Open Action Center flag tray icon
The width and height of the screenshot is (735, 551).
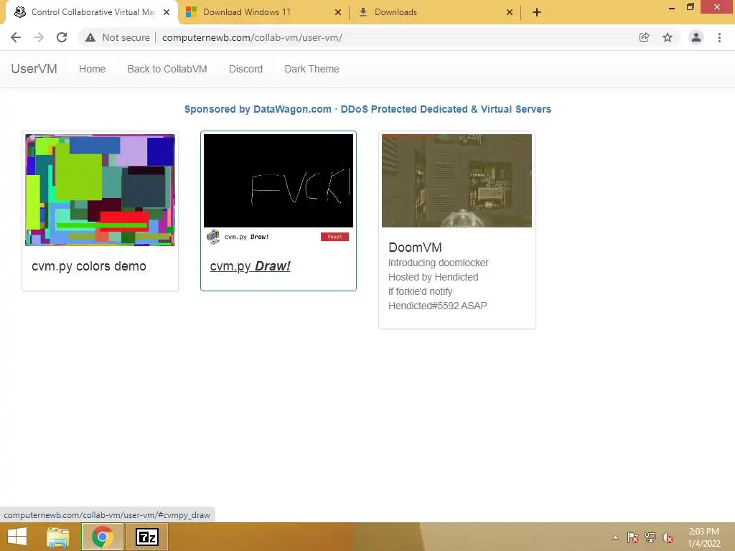coord(632,537)
